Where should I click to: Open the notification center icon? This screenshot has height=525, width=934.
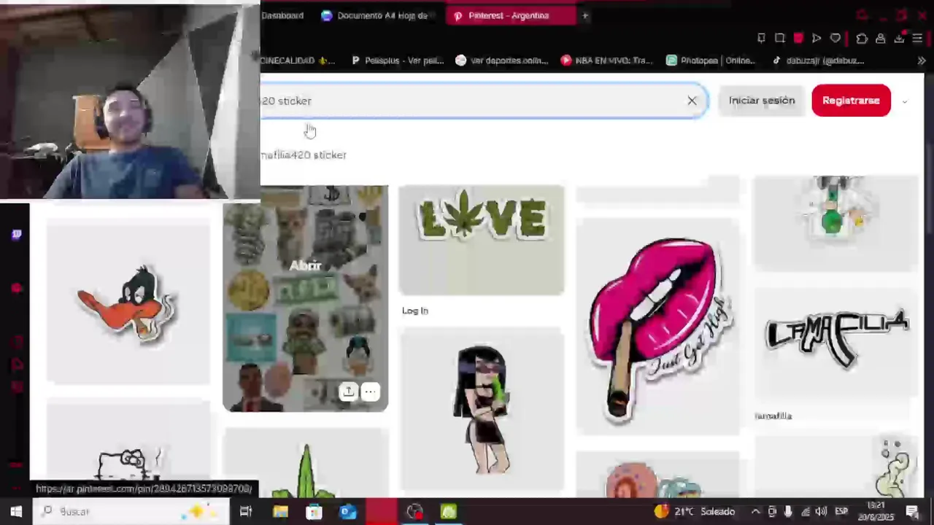(912, 511)
